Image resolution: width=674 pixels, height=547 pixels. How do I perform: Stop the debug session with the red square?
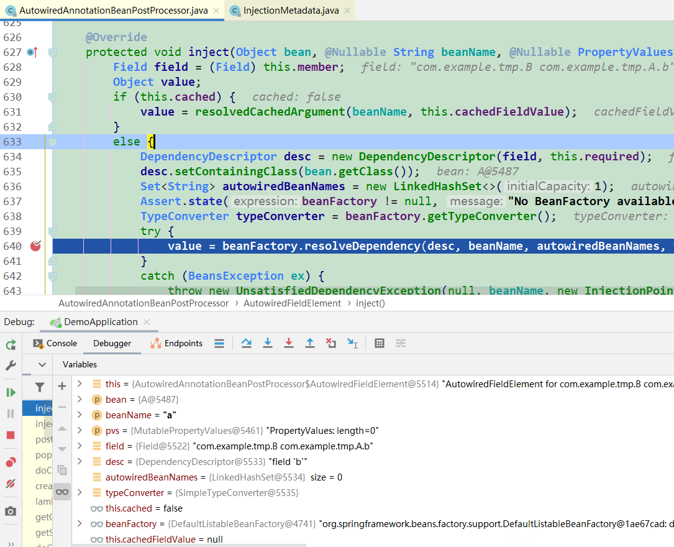[11, 435]
